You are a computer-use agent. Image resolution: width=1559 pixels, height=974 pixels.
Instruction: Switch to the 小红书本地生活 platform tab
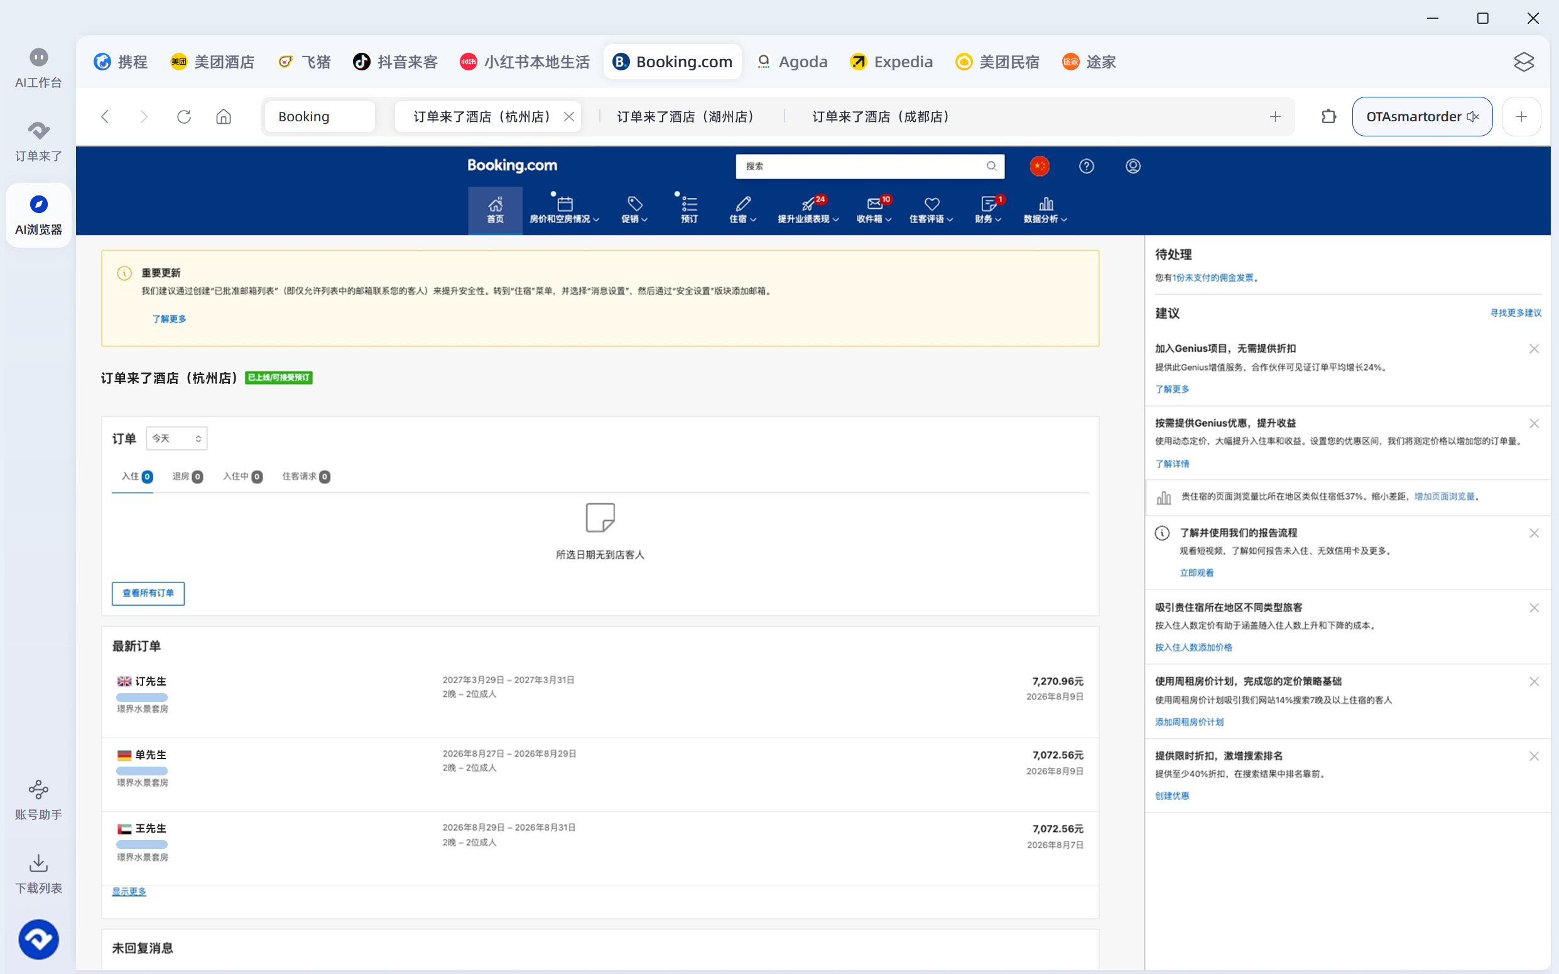click(525, 62)
